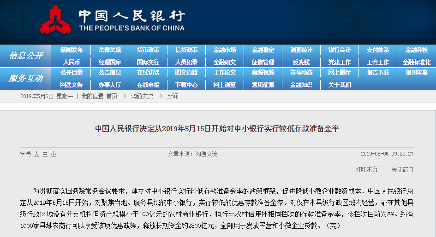436x237 pixels.
Task: Open the 信贷政策 menu item
Action: (186, 50)
